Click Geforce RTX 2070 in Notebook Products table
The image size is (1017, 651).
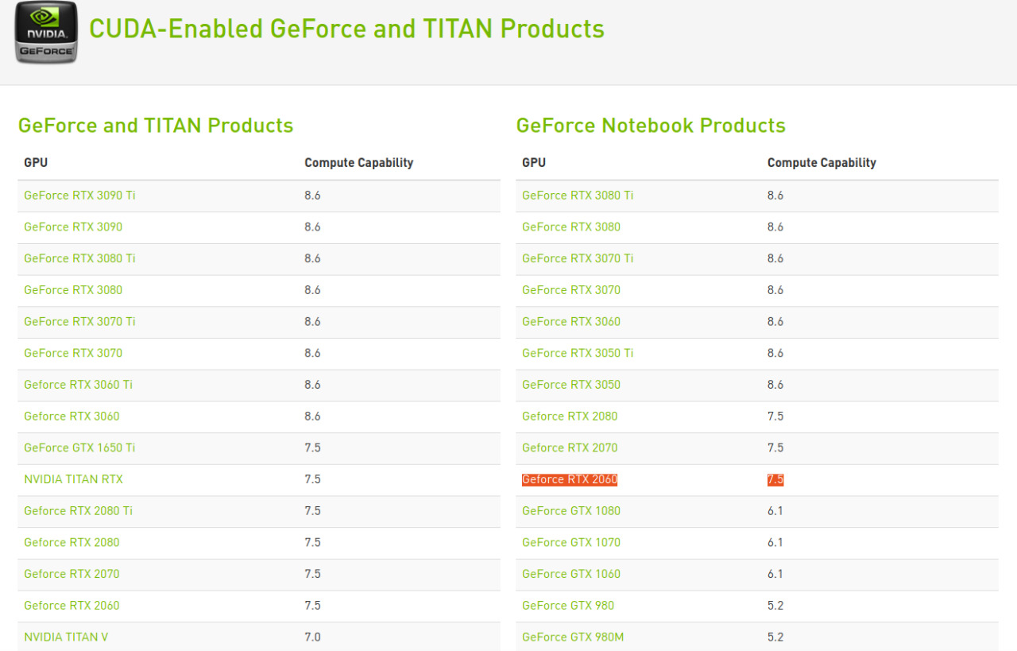[570, 448]
